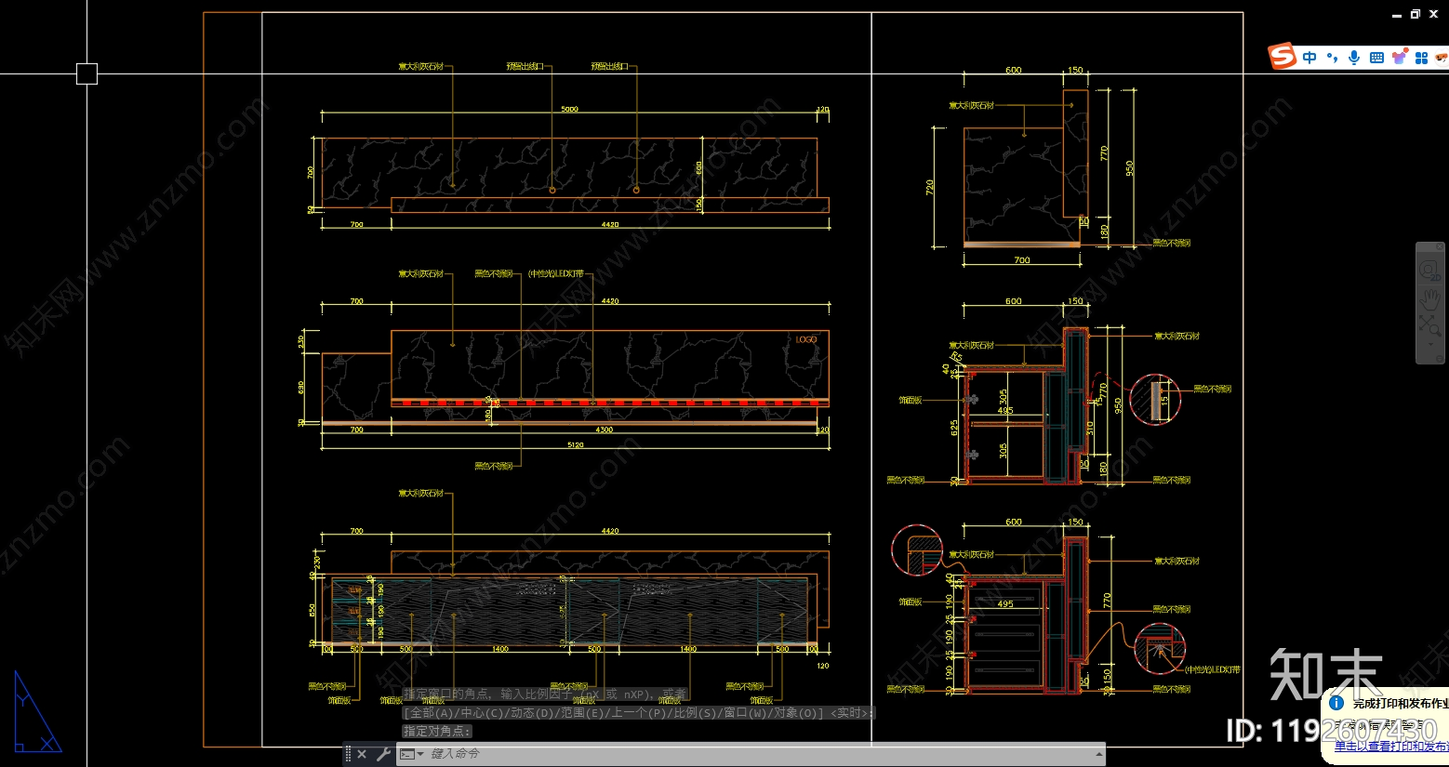
Task: Close the navigation bar panel
Action: click(x=1441, y=247)
